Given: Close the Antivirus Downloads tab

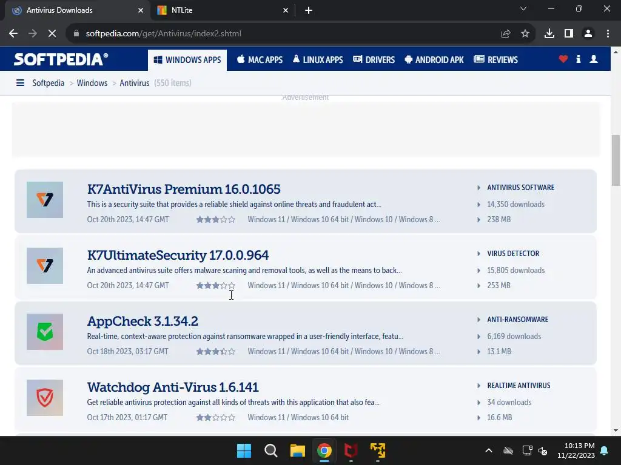Looking at the screenshot, I should (x=141, y=10).
